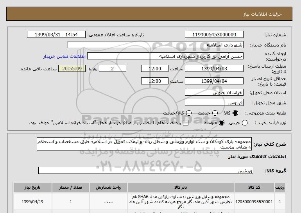Click the شماره نیاز label
301x213 pixels.
pos(275,35)
